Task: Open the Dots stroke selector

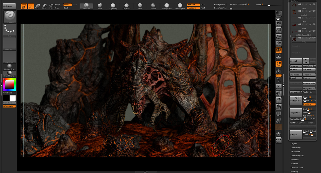Action: [10, 30]
